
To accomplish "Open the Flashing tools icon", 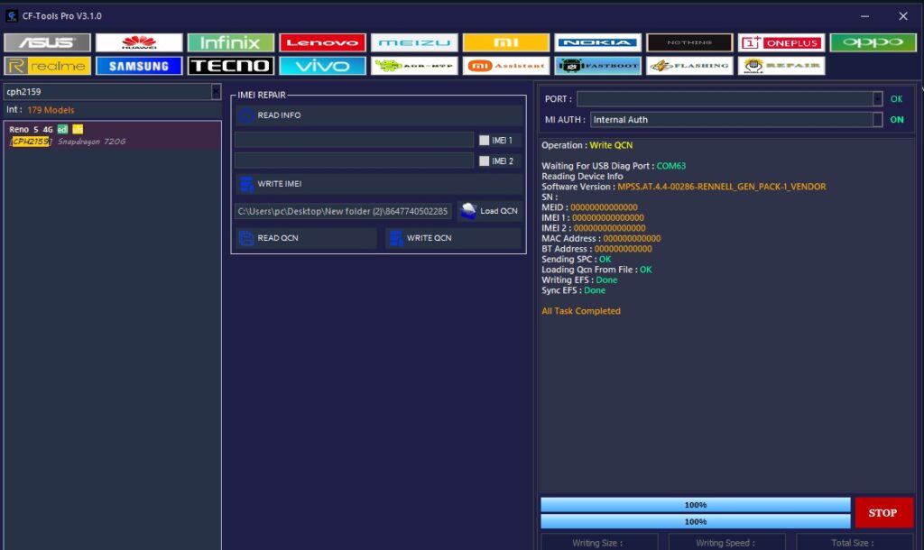I will point(689,66).
